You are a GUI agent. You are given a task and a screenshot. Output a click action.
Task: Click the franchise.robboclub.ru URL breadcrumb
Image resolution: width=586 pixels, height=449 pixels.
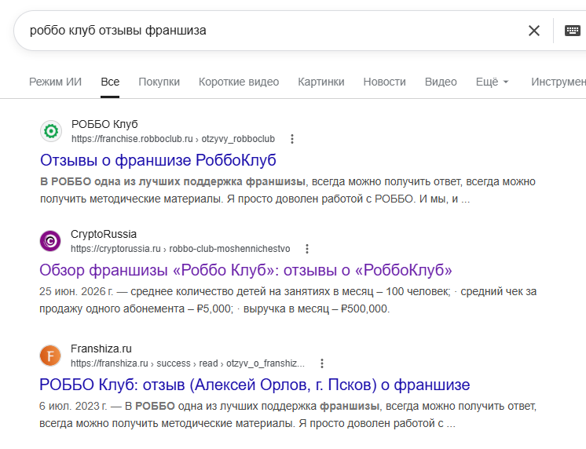[x=173, y=139]
